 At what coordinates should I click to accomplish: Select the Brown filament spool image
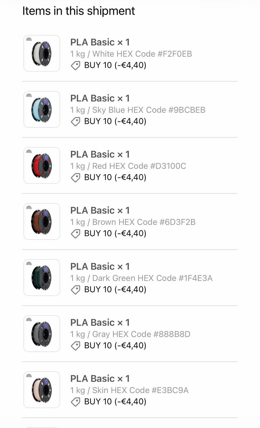42,221
